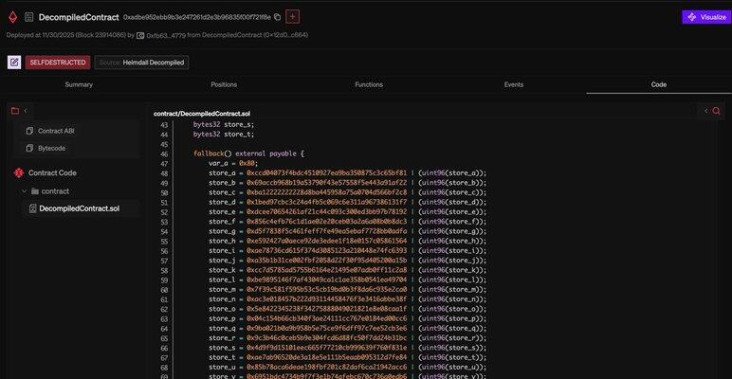Click the Ethereum logo icon
Image resolution: width=732 pixels, height=379 pixels.
(13, 17)
